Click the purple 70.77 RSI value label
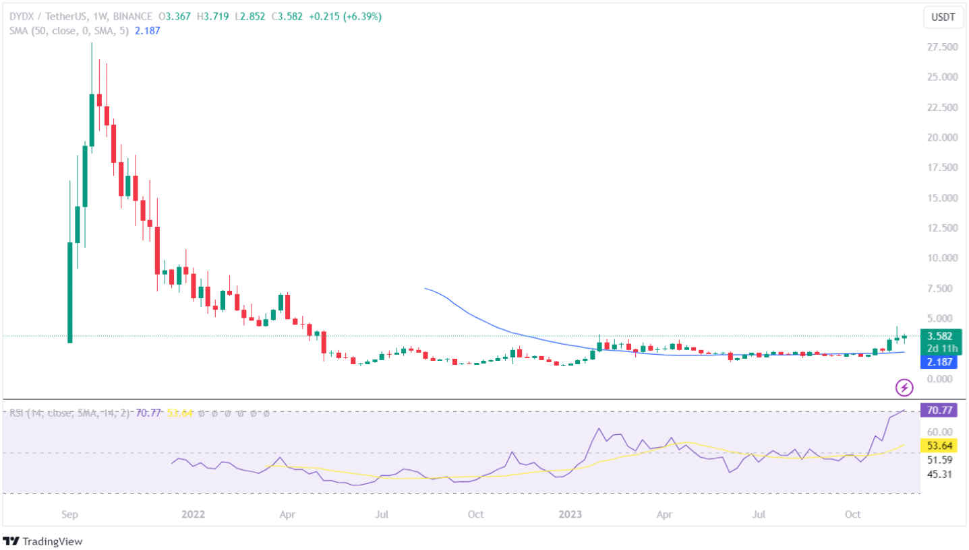The image size is (969, 550). [939, 409]
